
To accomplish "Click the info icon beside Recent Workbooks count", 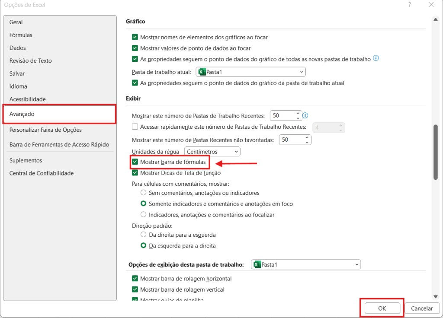I will (x=305, y=115).
